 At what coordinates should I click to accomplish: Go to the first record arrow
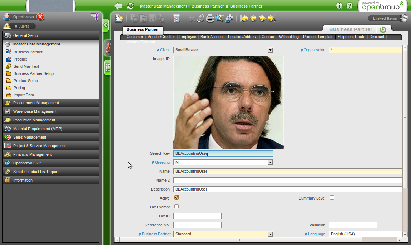pos(244,18)
